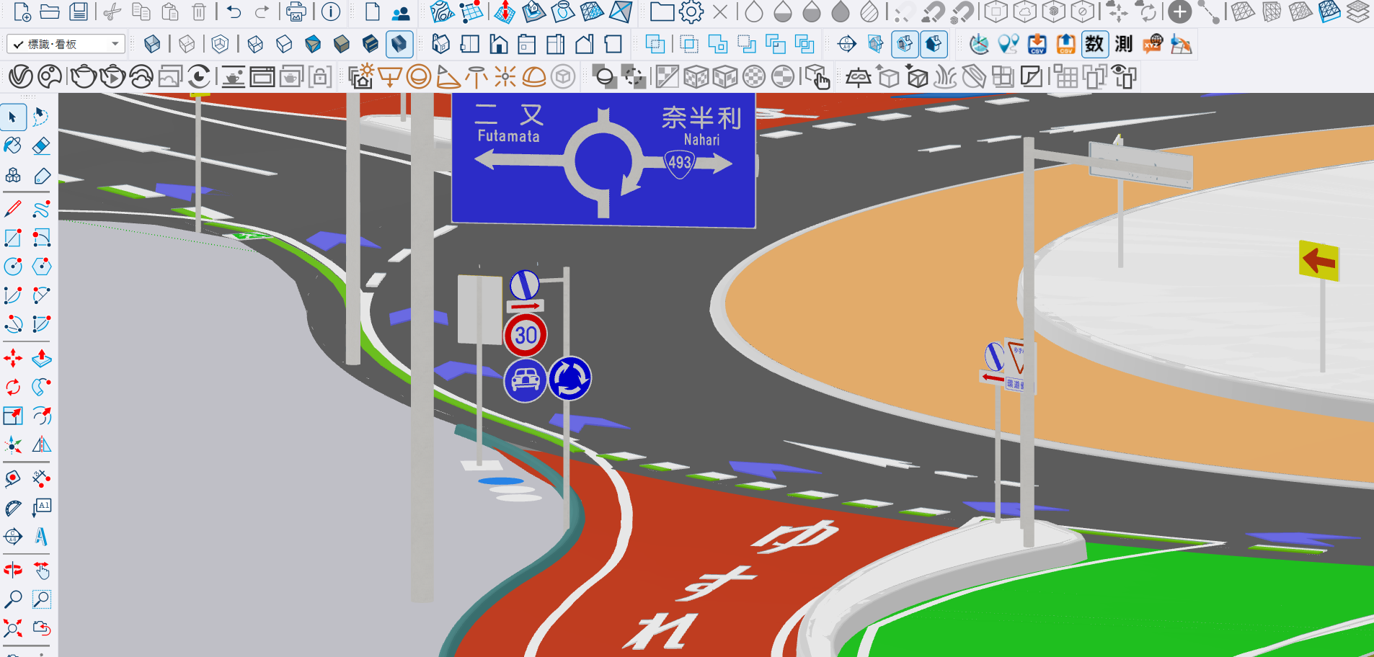The width and height of the screenshot is (1374, 657).
Task: Switch to Hidden Line style
Action: coord(284,44)
